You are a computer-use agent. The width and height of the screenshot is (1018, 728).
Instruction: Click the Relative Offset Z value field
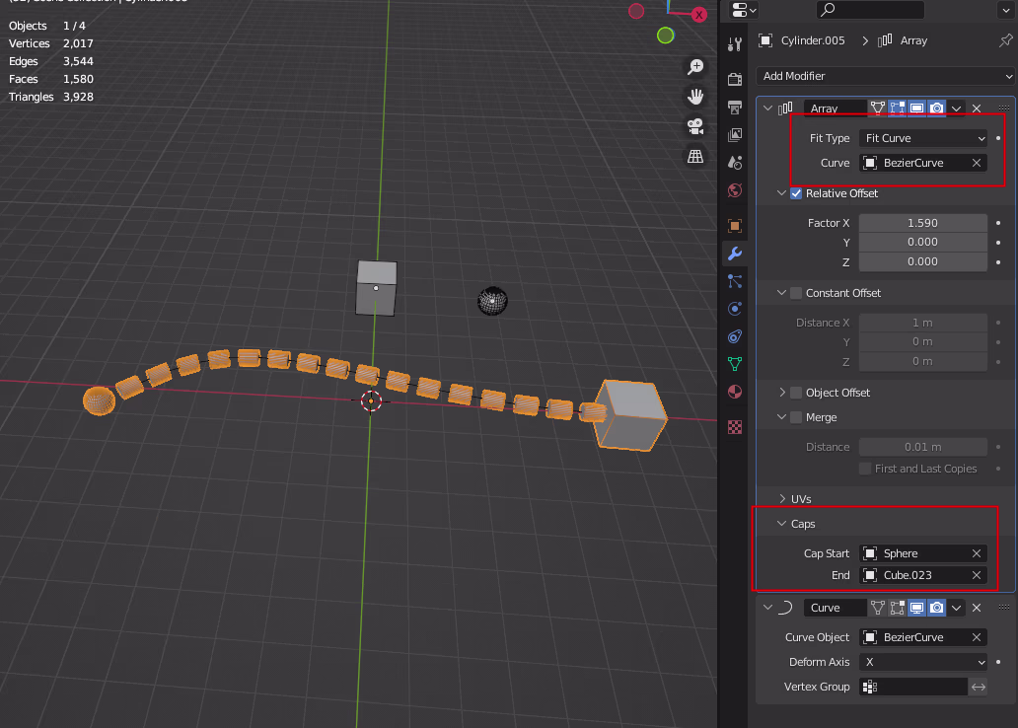pyautogui.click(x=923, y=261)
